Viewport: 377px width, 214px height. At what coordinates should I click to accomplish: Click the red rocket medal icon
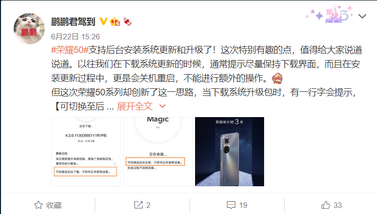127,22
